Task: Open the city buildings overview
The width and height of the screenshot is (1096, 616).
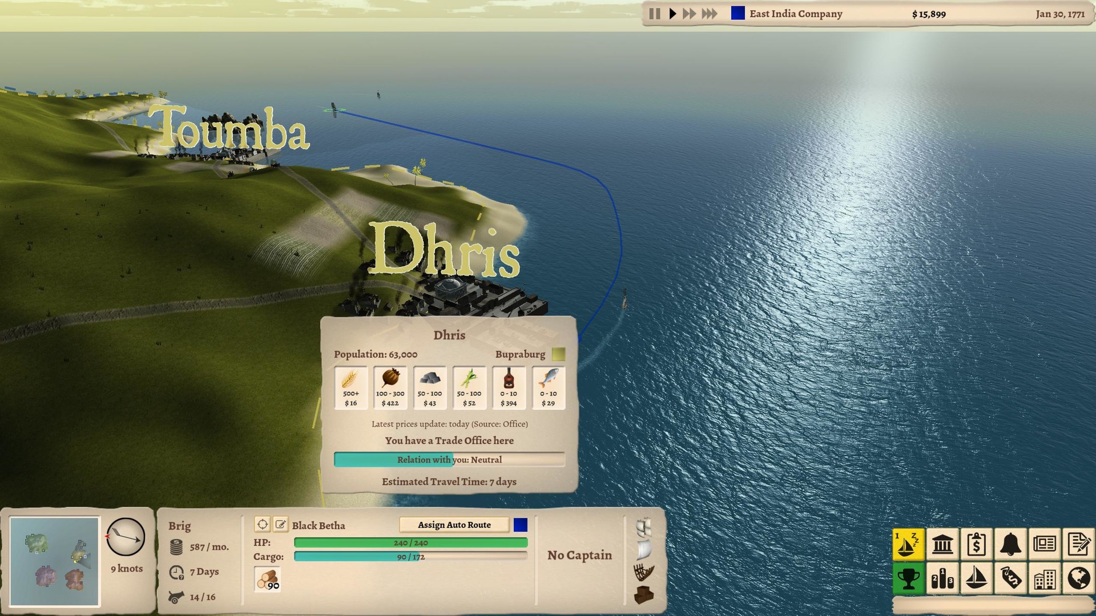Action: click(x=1045, y=578)
